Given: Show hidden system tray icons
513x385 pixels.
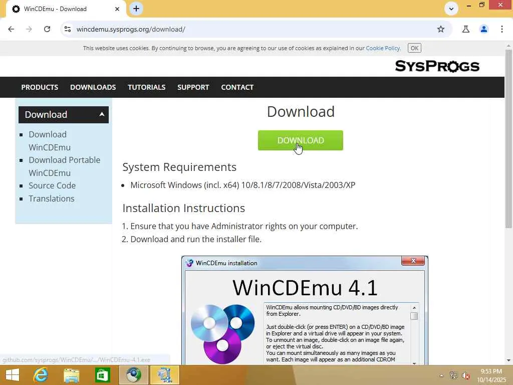Looking at the screenshot, I should click(441, 375).
